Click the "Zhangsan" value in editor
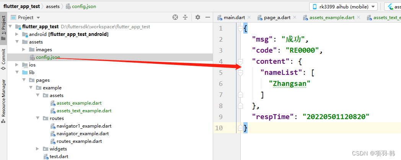 point(290,84)
